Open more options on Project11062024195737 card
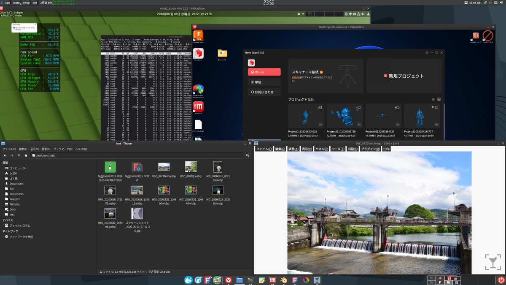 pos(437,125)
